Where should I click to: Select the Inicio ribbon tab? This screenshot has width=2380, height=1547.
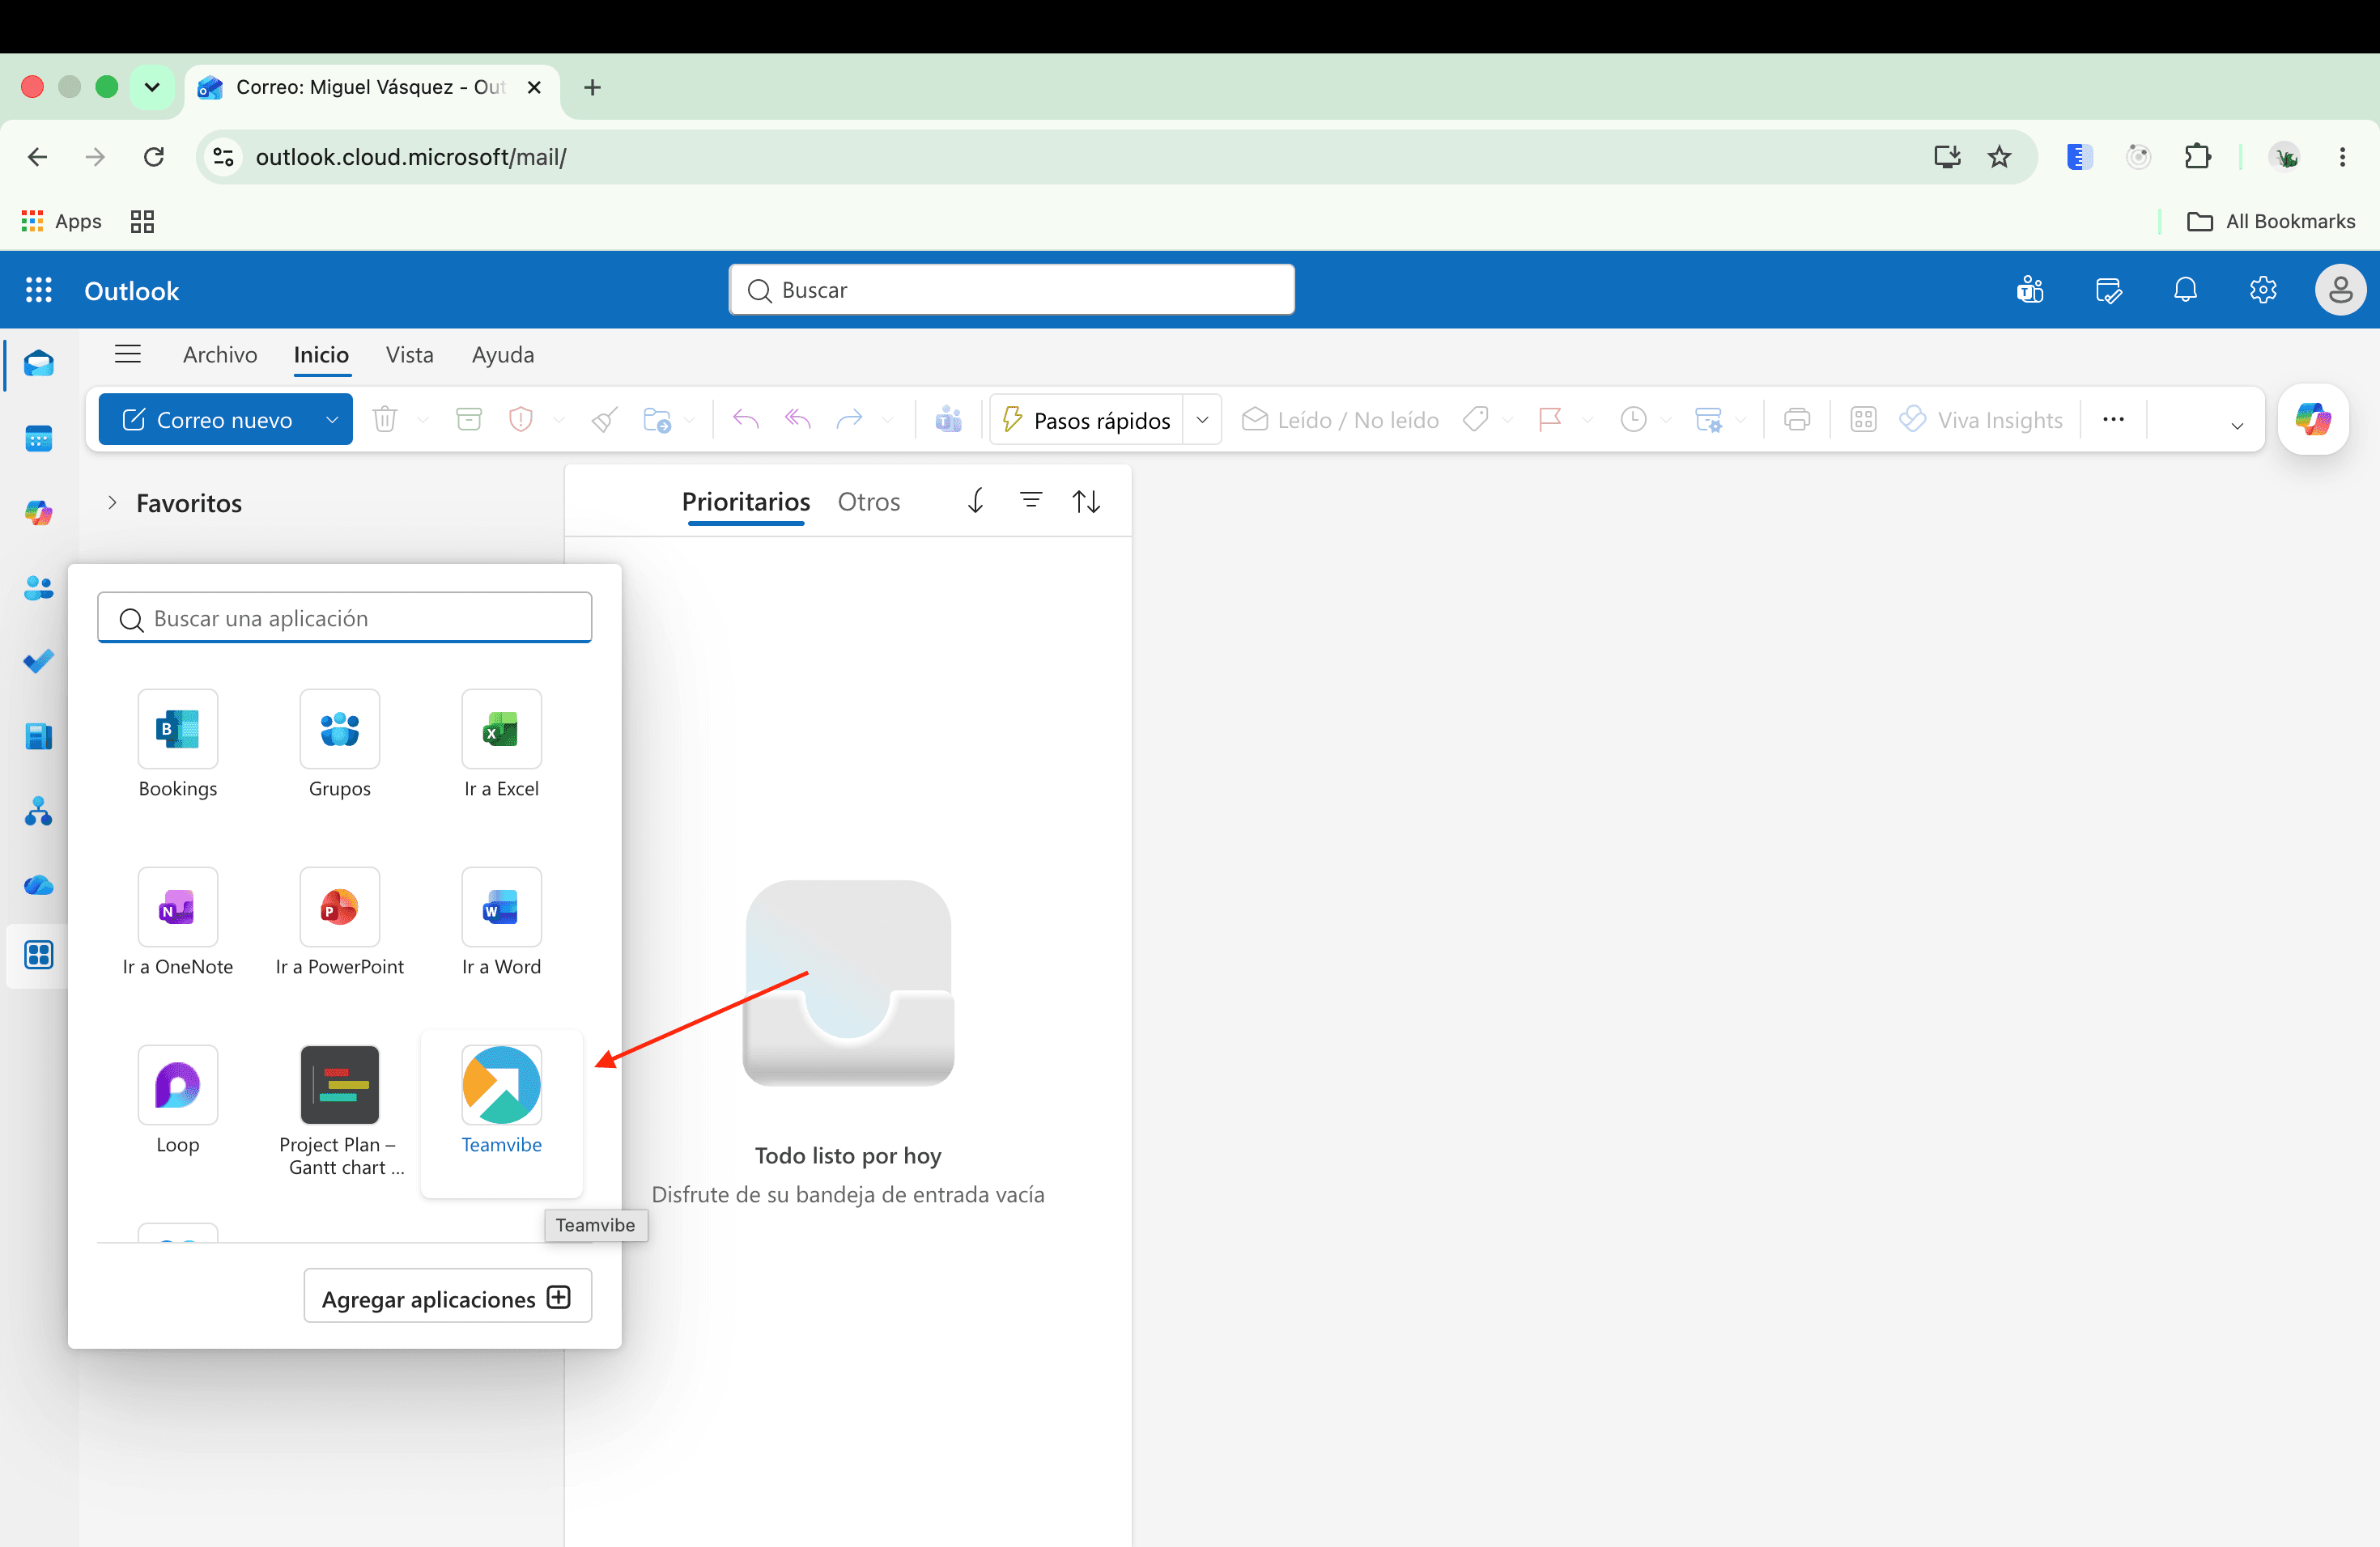[x=321, y=354]
